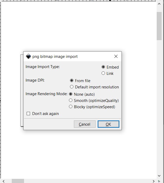The height and width of the screenshot is (183, 164).
Task: Close the png bitmap image import dialog
Action: [116, 56]
